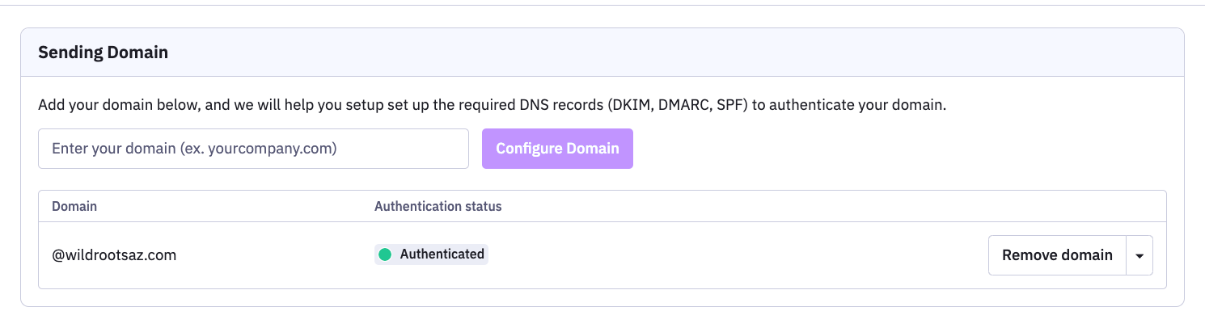
Task: Click the Authentication status column header
Action: coord(438,206)
